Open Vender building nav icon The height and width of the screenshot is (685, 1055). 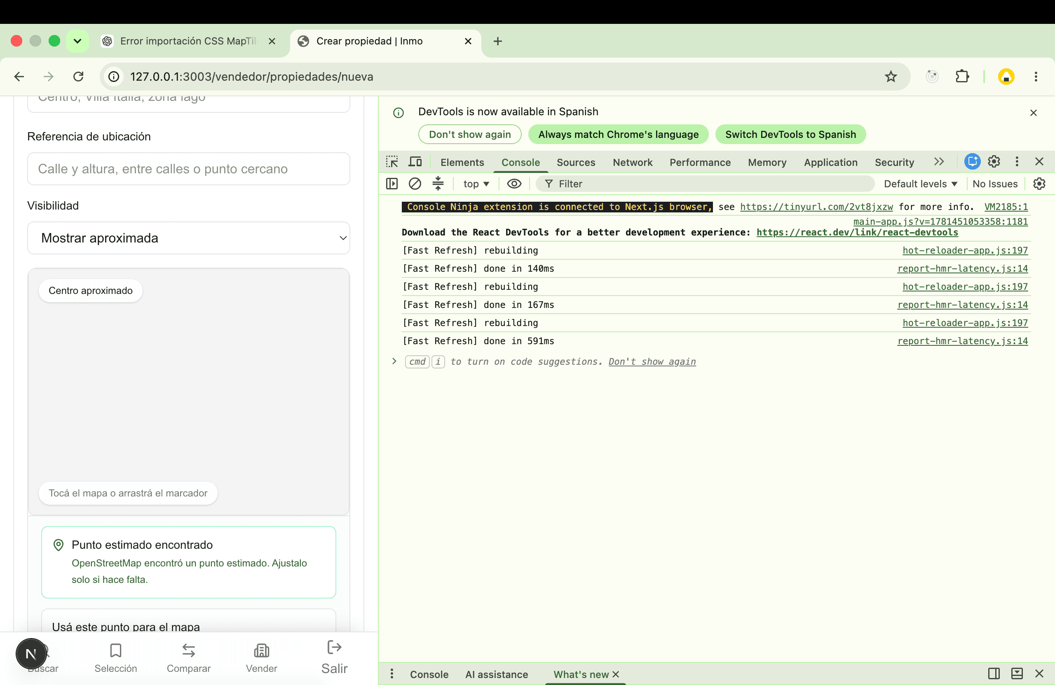click(262, 650)
